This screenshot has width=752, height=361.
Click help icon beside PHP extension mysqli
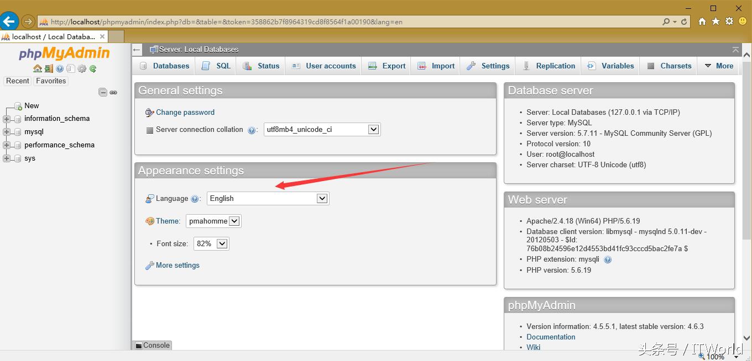click(x=608, y=259)
